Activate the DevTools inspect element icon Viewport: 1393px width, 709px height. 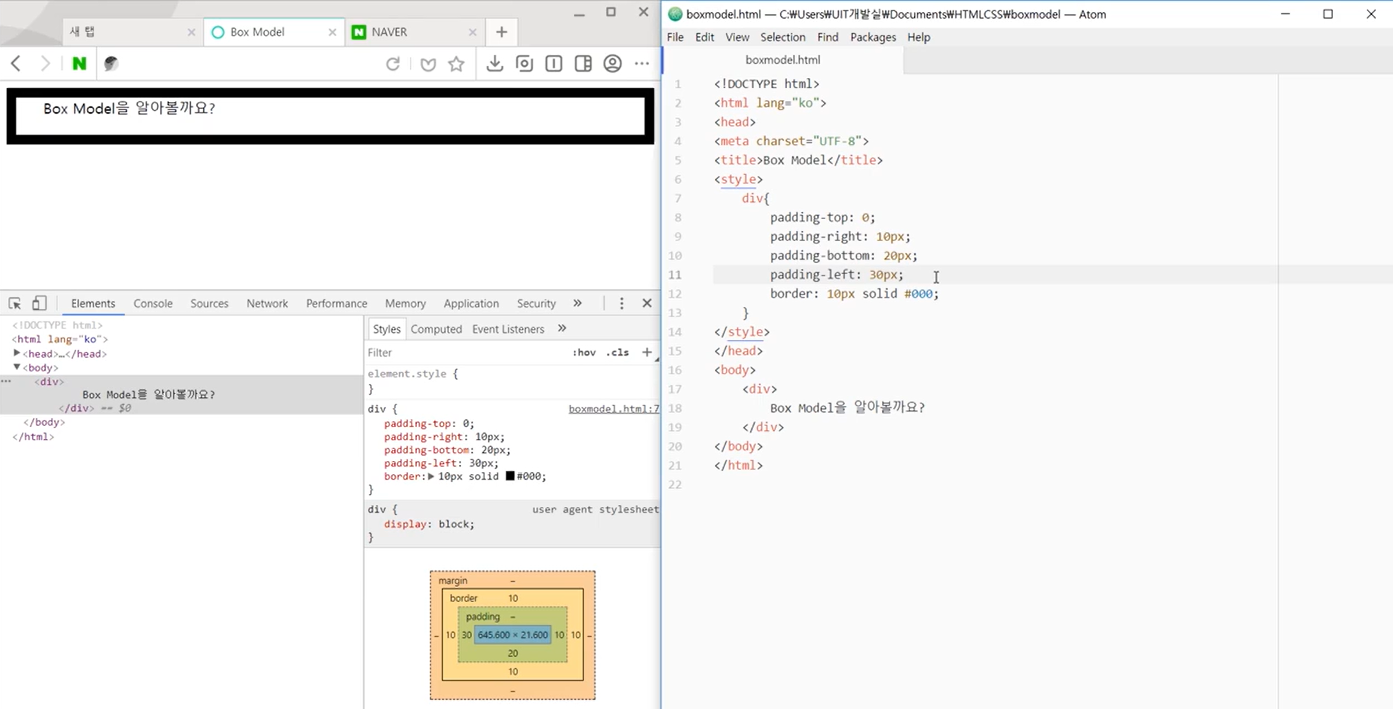15,303
